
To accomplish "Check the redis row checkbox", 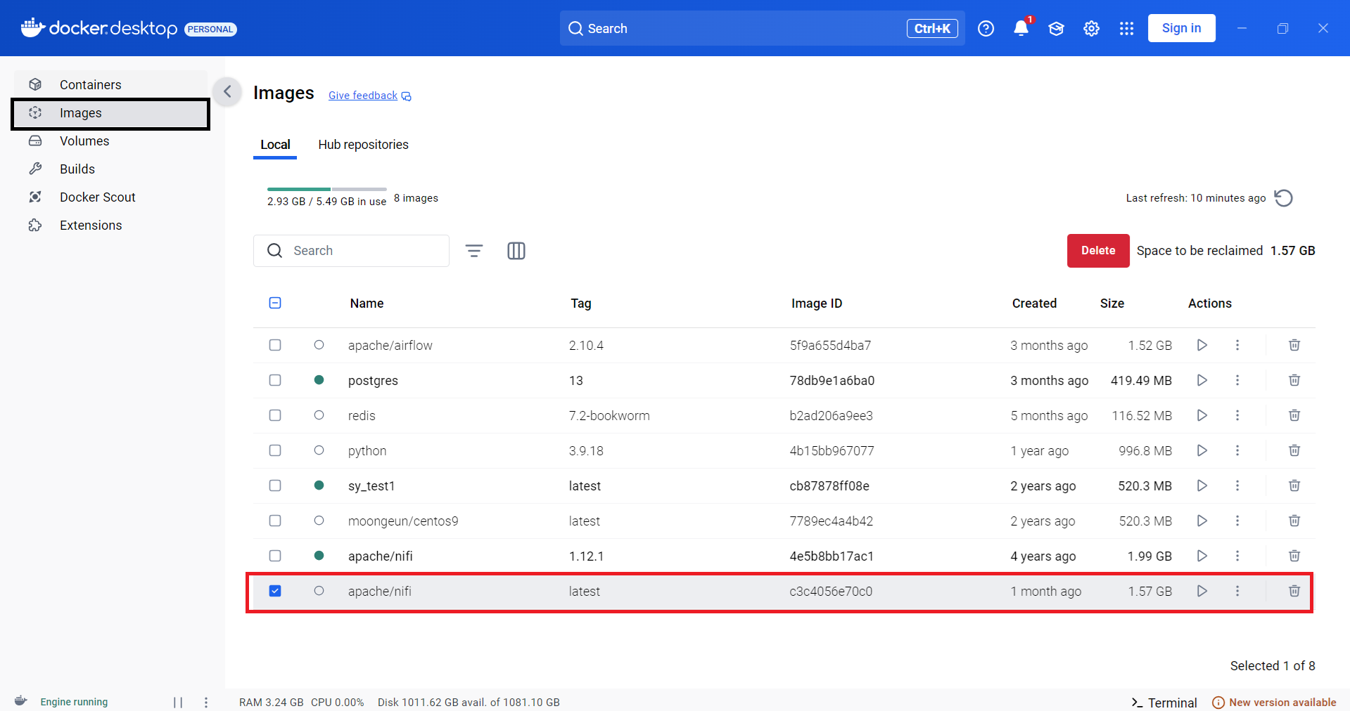I will 275,415.
